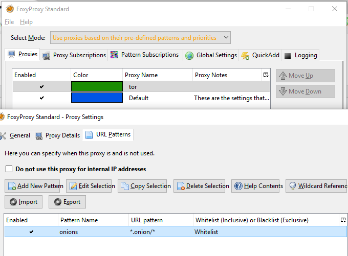Switch to the QuickAdd tab
348x256 pixels.
coord(260,55)
